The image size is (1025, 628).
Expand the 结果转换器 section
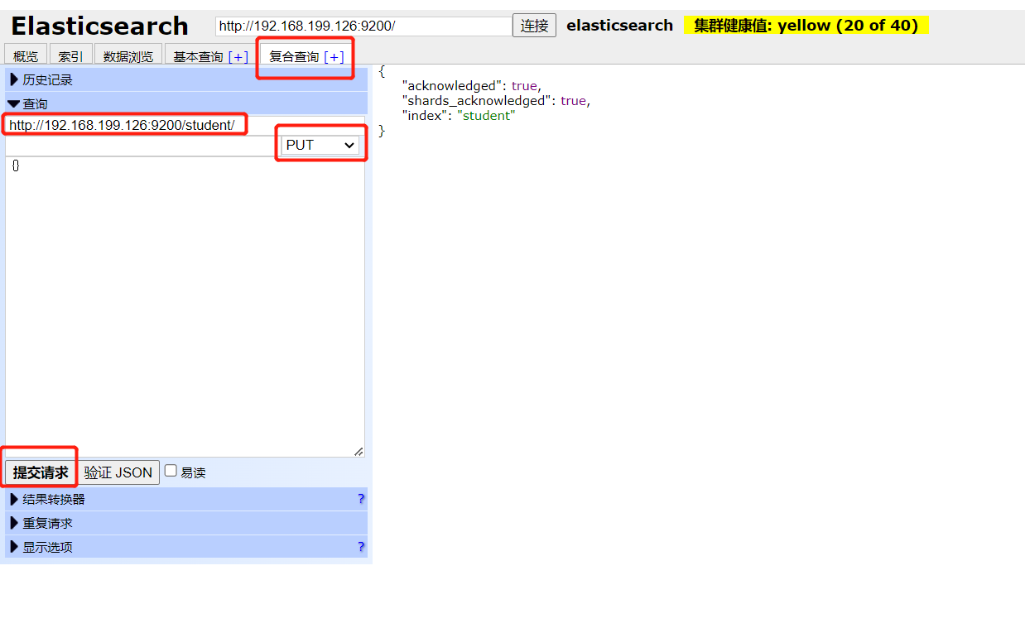click(x=186, y=499)
